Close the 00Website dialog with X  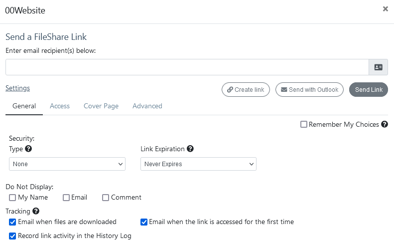point(385,9)
